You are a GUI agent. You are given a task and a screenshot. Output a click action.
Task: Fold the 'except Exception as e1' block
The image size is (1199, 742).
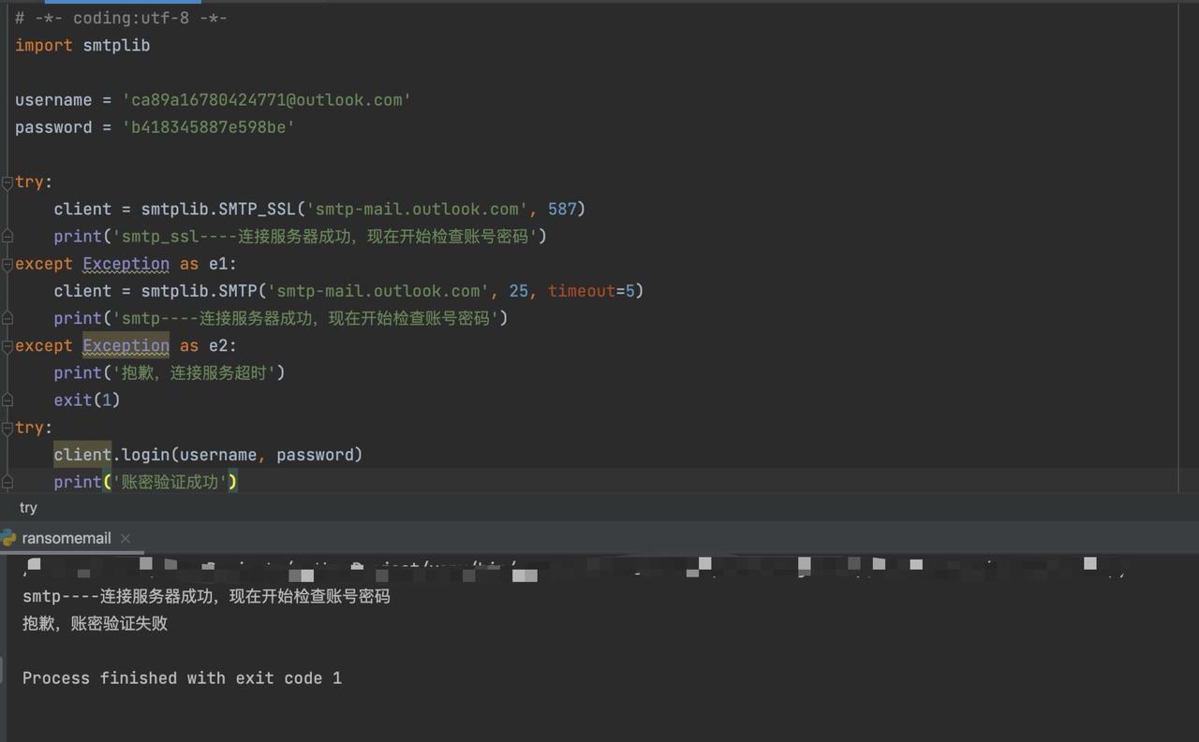pyautogui.click(x=7, y=264)
